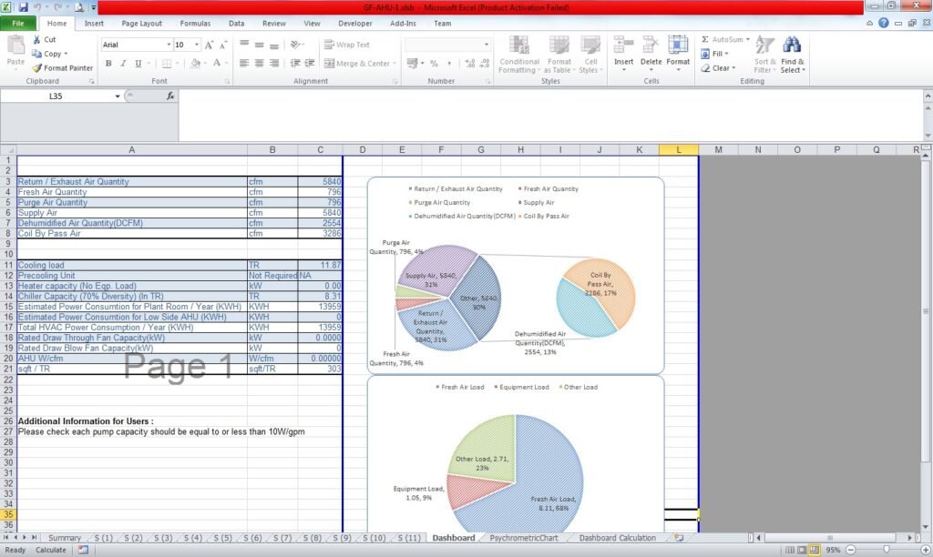Toggle Bold formatting

(108, 64)
